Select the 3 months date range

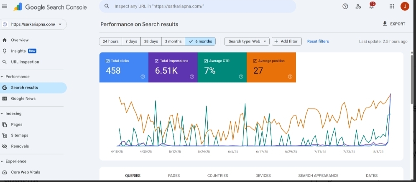173,41
